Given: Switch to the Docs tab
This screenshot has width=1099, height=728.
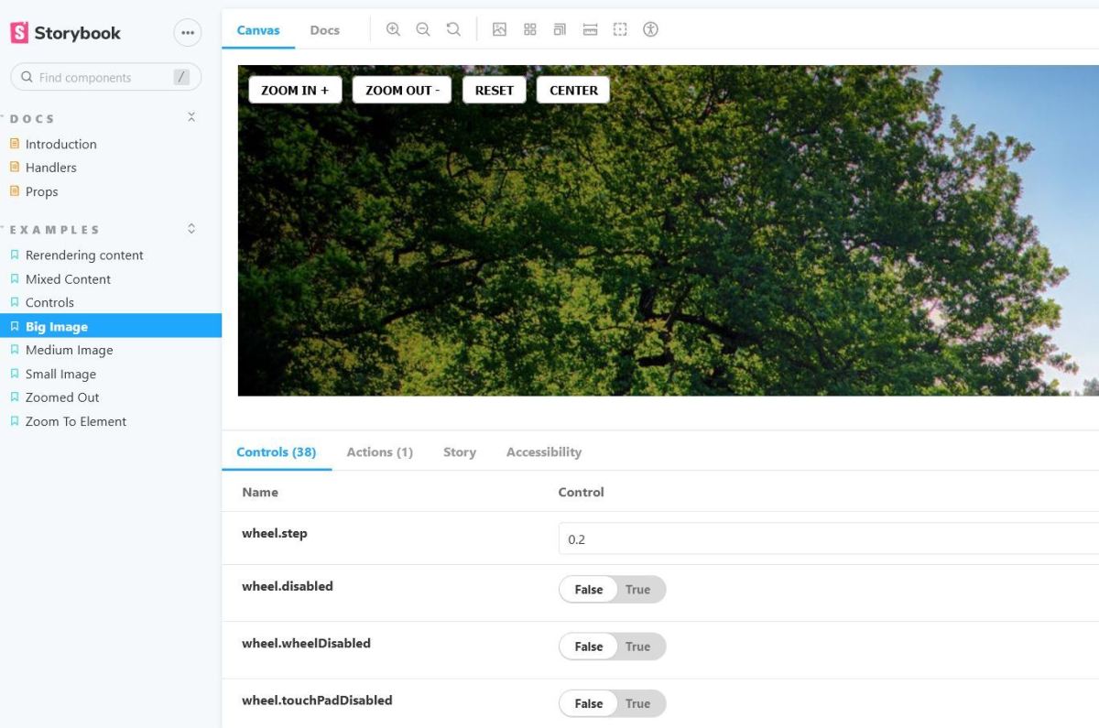Looking at the screenshot, I should (324, 29).
